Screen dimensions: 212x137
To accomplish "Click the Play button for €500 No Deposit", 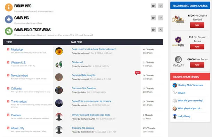I will [197, 25].
